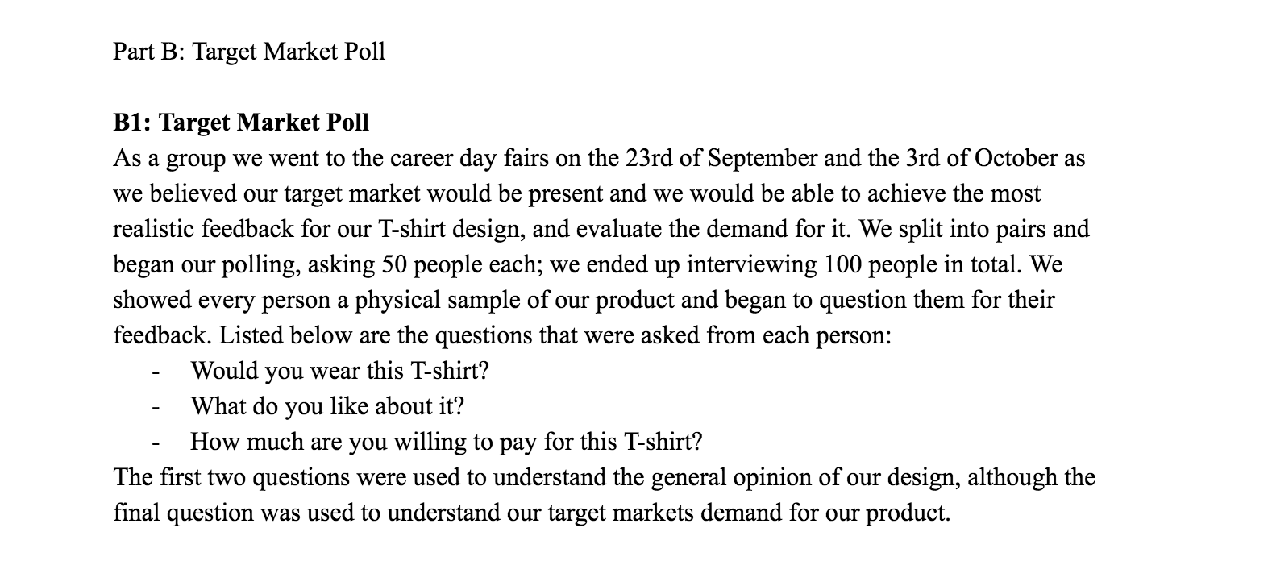Click the bullet 'Would you wear this T-shirt?'
1272x561 pixels.
[339, 371]
